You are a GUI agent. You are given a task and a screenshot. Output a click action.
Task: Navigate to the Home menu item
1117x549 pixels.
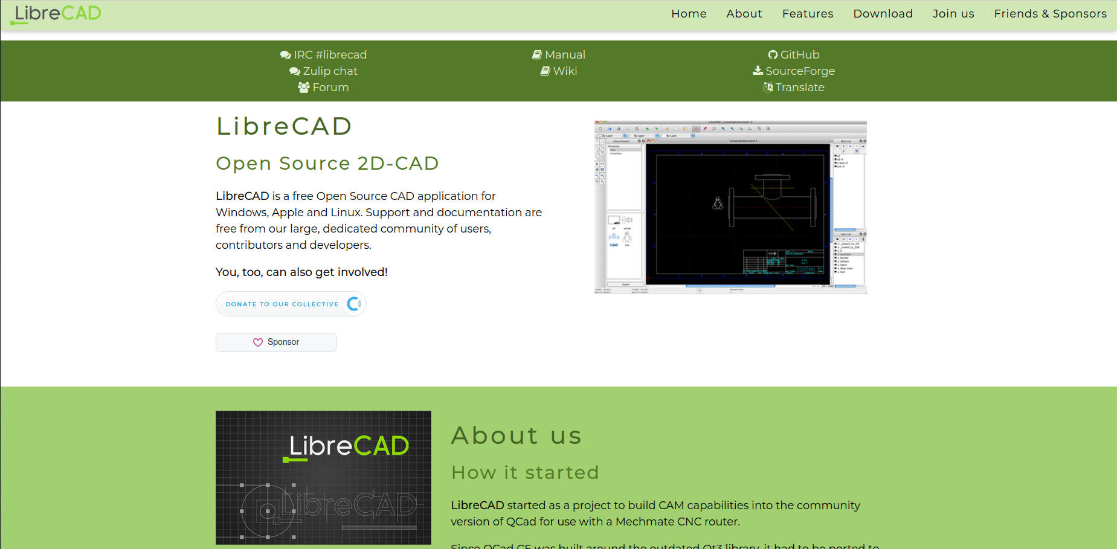688,13
